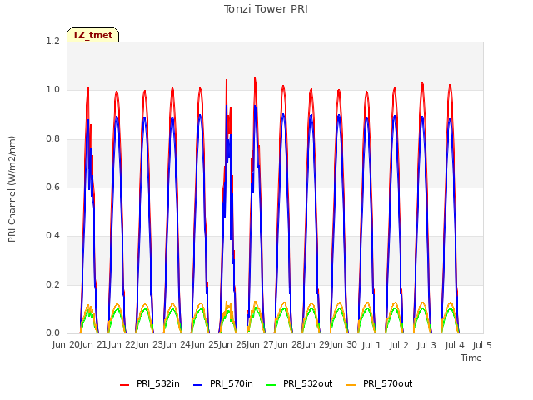The image size is (533, 400).
Task: Click the Jul 3 x-axis tick label
Action: pos(426,345)
